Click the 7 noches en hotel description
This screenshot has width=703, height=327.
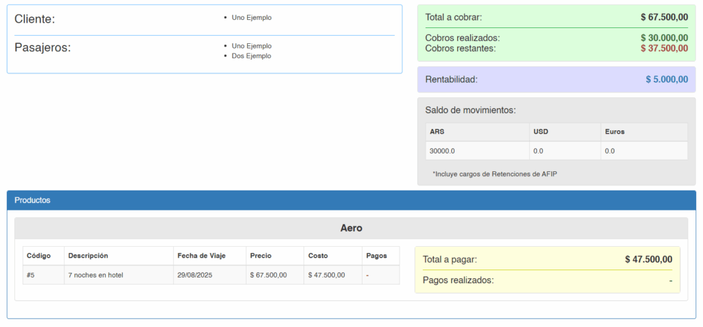coord(95,275)
